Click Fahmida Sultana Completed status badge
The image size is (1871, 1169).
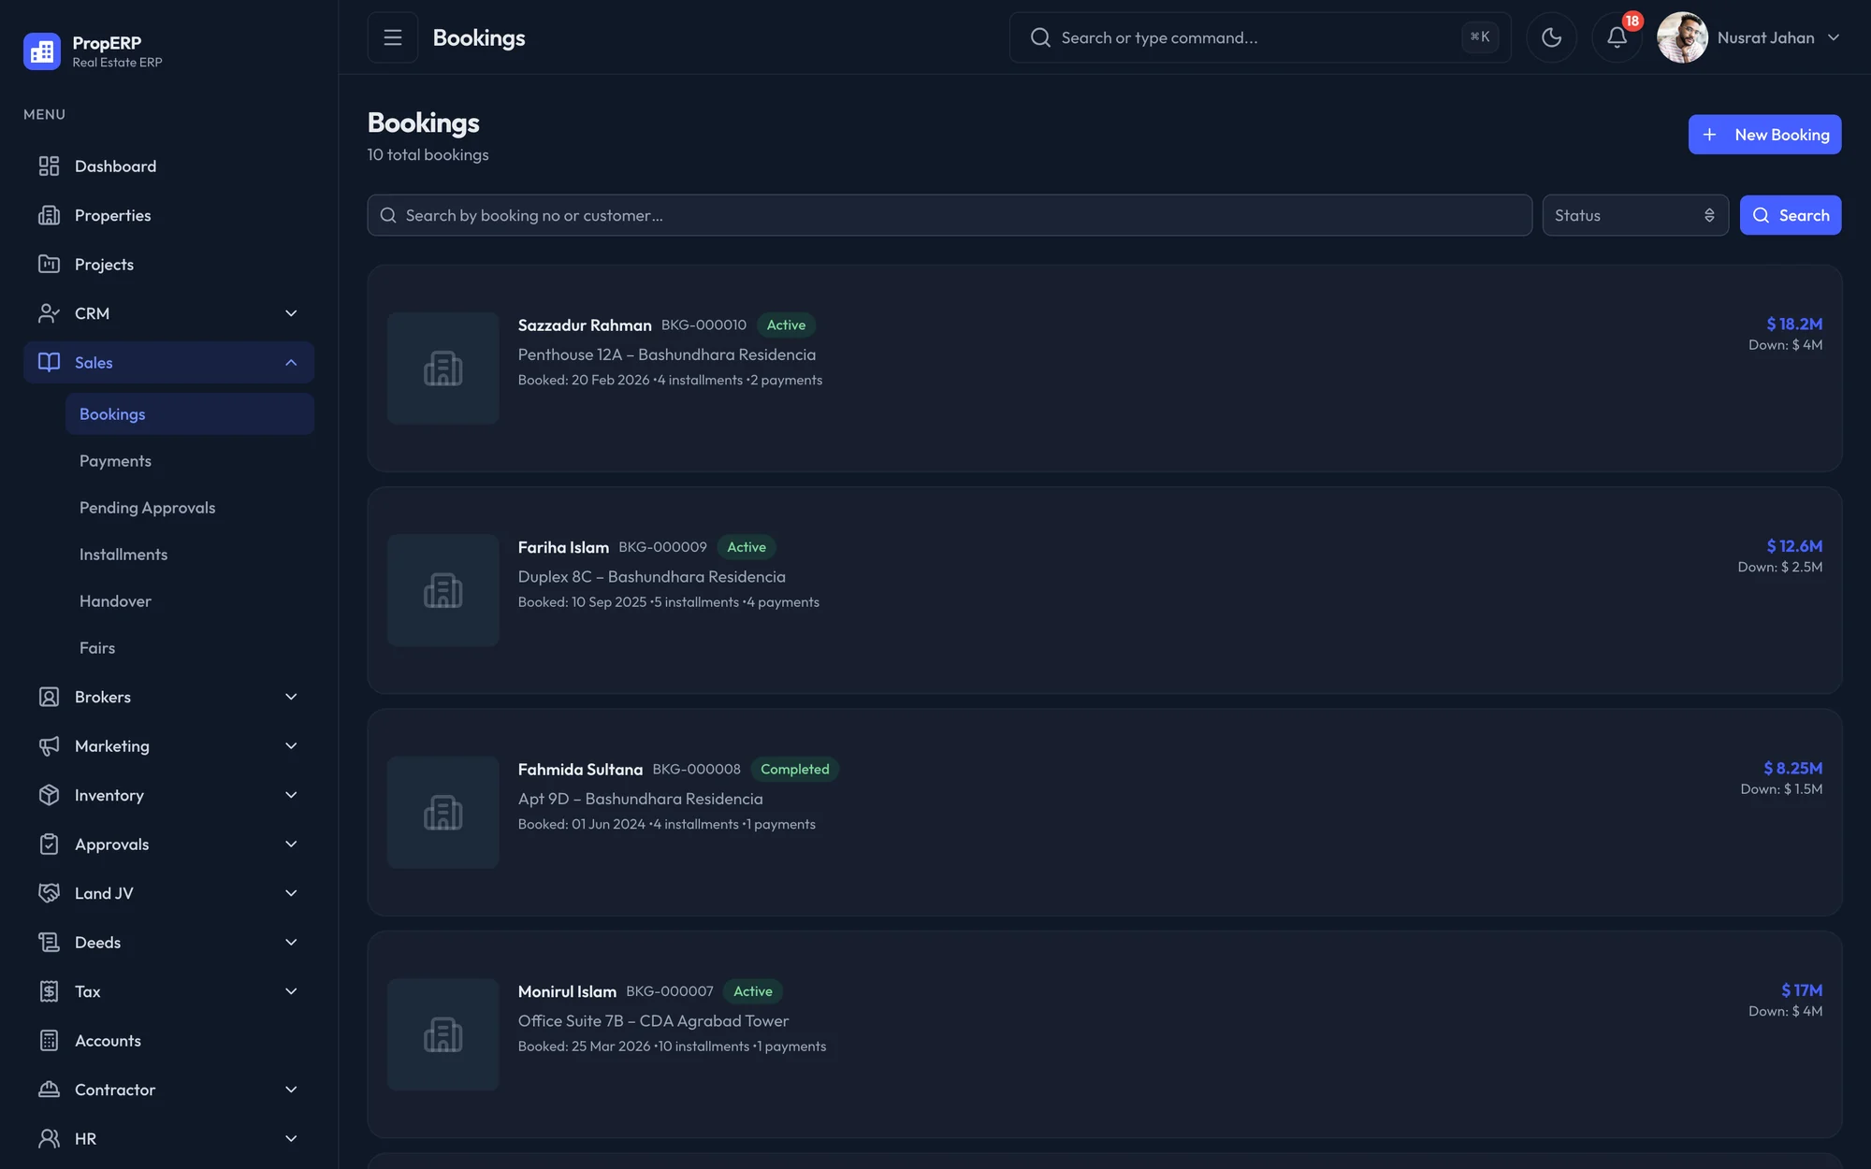[795, 769]
